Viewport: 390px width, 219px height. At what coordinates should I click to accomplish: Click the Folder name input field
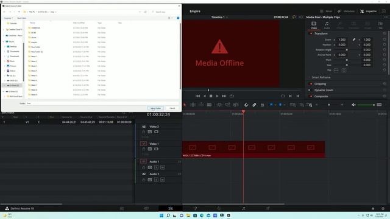(x=102, y=103)
